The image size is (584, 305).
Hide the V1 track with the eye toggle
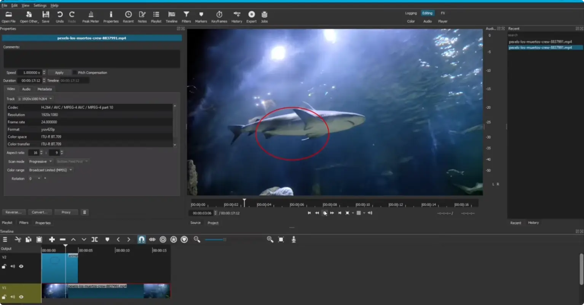click(x=21, y=297)
